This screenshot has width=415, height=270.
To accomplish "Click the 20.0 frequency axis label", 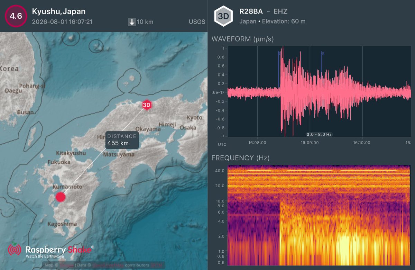I will 221,186.
